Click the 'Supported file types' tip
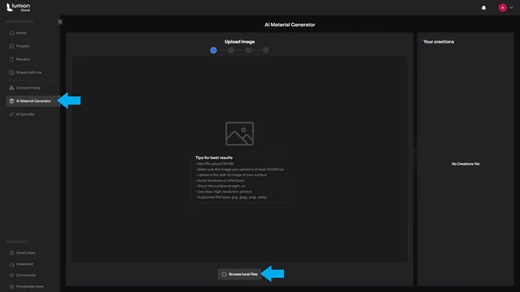The height and width of the screenshot is (292, 520). 231,197
